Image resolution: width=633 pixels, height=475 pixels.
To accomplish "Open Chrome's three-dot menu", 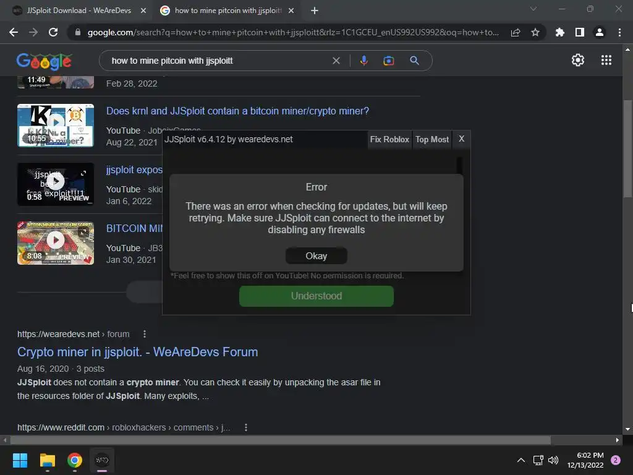I will [x=619, y=32].
